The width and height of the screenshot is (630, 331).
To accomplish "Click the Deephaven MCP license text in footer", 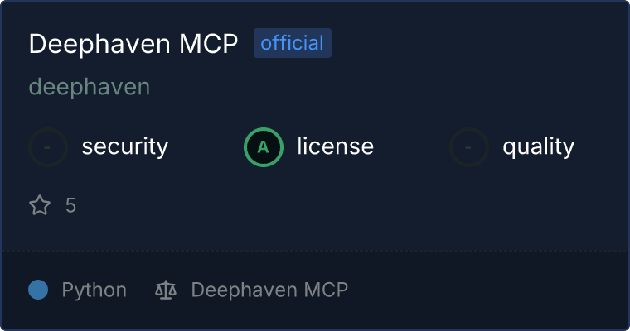I will [x=269, y=290].
